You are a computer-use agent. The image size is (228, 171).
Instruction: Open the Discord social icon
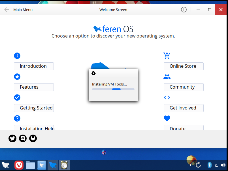[23, 138]
